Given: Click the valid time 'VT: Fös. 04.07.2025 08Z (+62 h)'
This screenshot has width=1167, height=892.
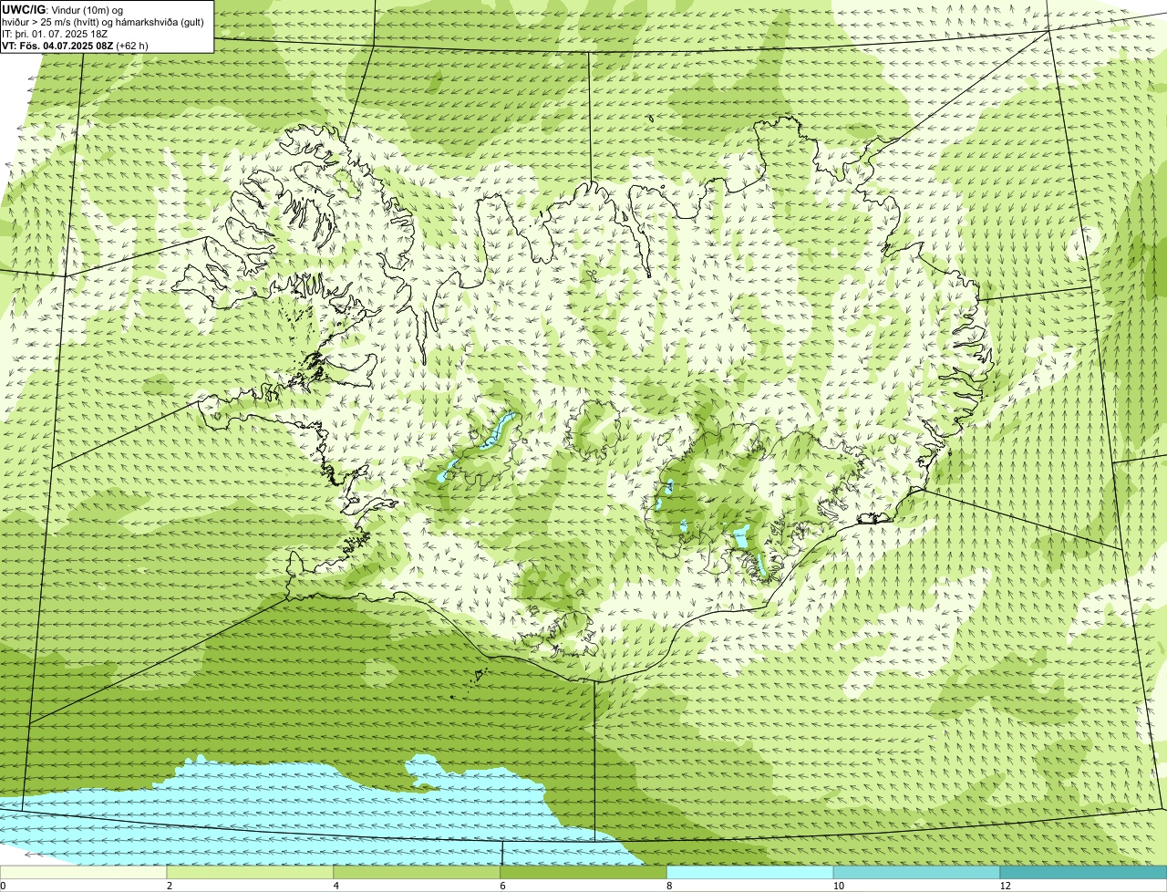Looking at the screenshot, I should 76,45.
